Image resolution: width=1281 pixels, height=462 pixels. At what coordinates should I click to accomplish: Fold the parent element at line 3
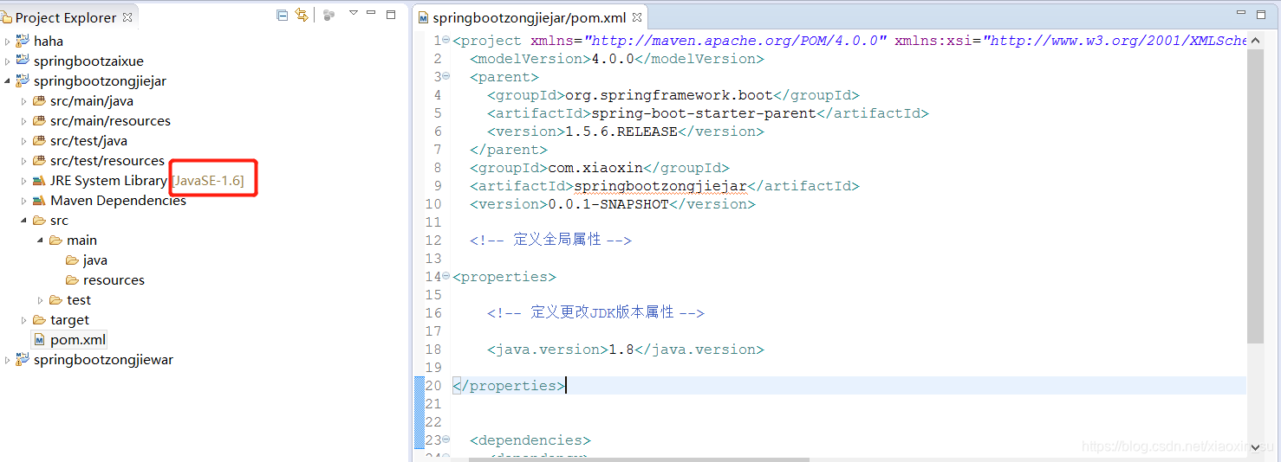[446, 76]
